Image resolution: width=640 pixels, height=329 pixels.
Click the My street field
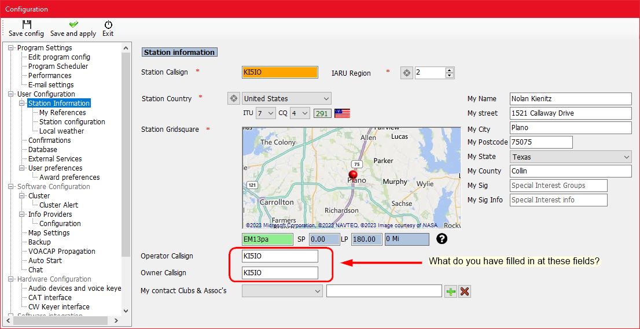point(571,113)
